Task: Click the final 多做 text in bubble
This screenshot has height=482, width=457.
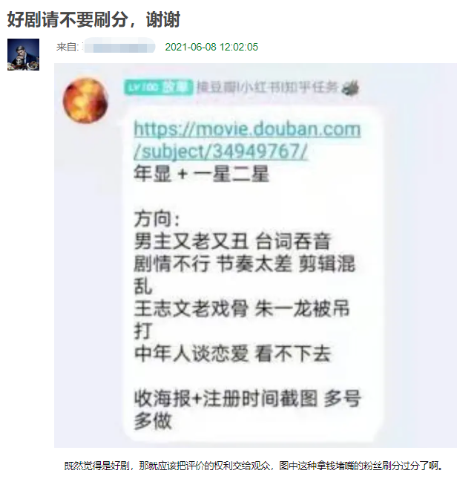Action: pyautogui.click(x=153, y=420)
